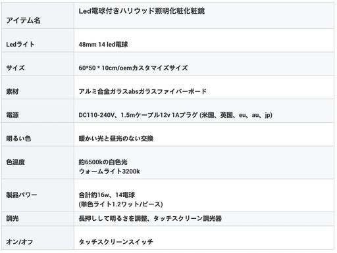Click the アイテム名 label cell
Image resolution: width=337 pixels, height=253 pixels.
pyautogui.click(x=23, y=20)
